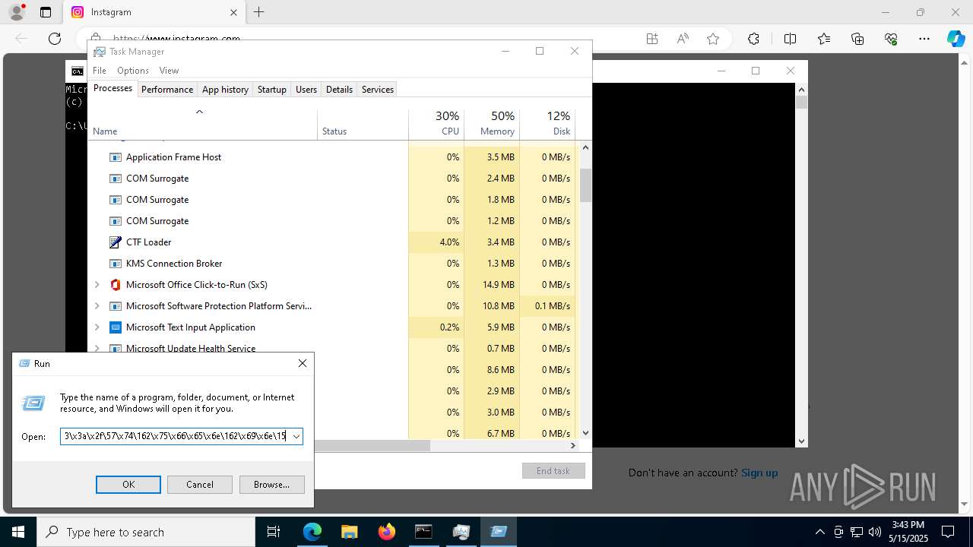Viewport: 973px width, 547px height.
Task: Open Edge Settings and more menu
Action: [x=924, y=39]
